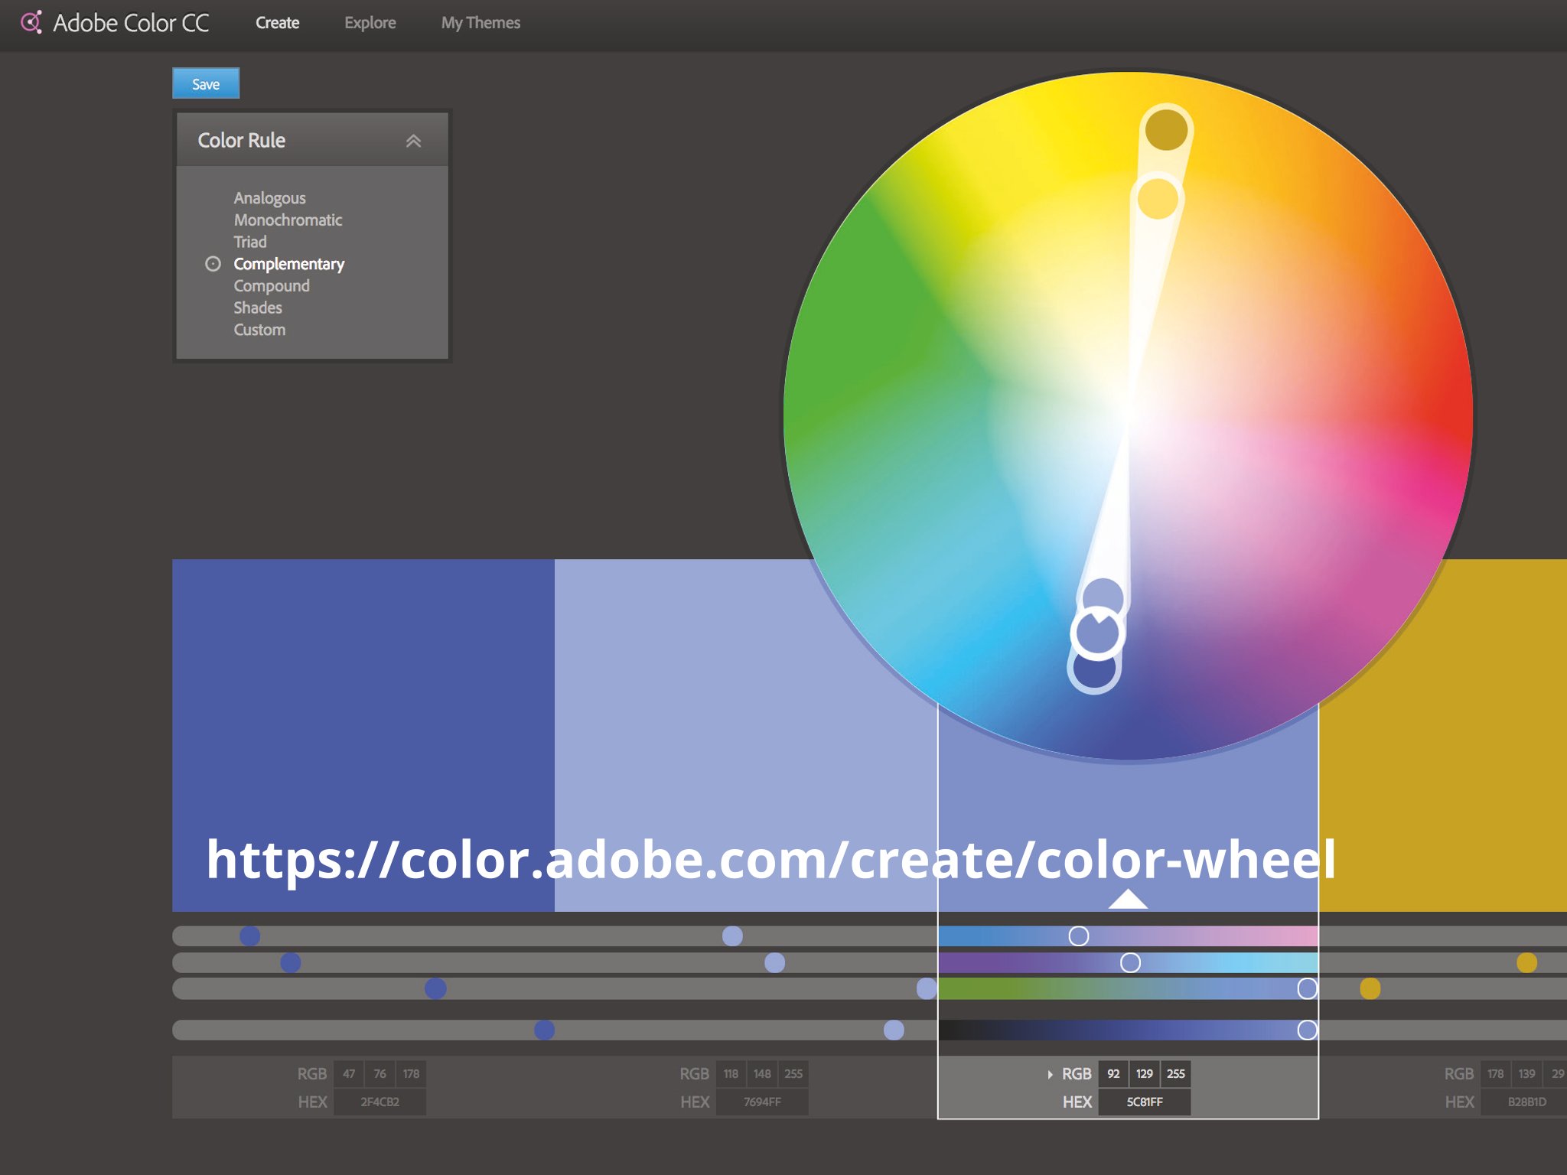Screen dimensions: 1567x1175
Task: Click the Create navigation link
Action: click(277, 23)
